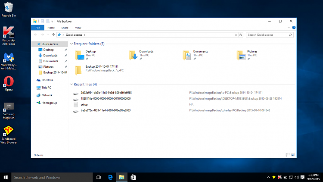Click the New folder quick access toolbar icon

[48, 21]
